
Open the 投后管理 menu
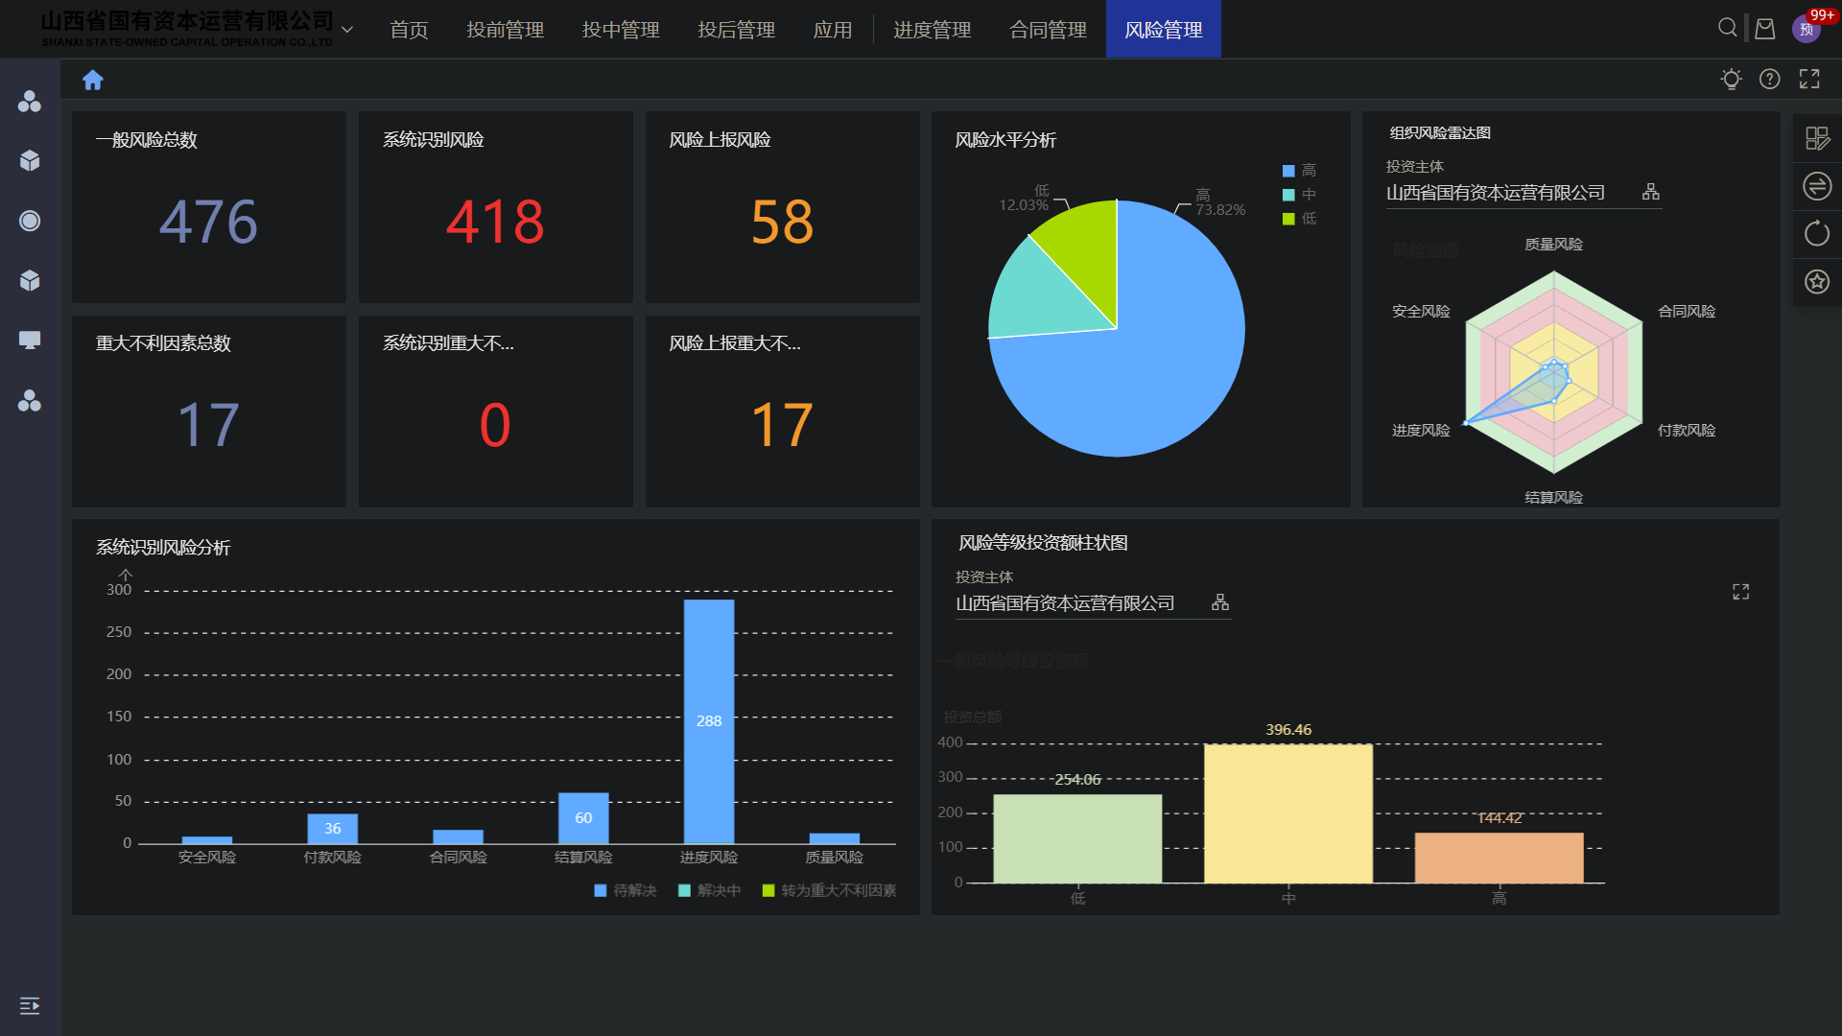click(x=736, y=30)
